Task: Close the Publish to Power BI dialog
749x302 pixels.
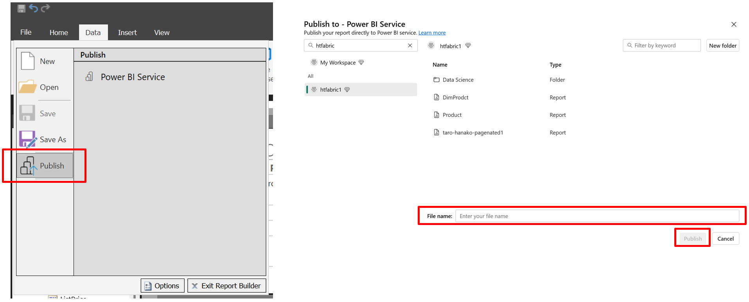Action: pos(734,24)
